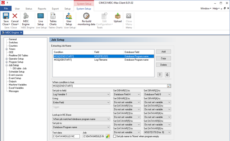Open Set DBVAR[2] Database Field 8 dropdown
The height and width of the screenshot is (141, 230).
click(x=157, y=94)
